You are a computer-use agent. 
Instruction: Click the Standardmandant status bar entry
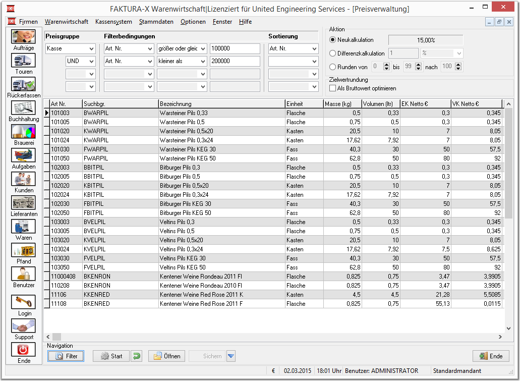[x=457, y=371]
